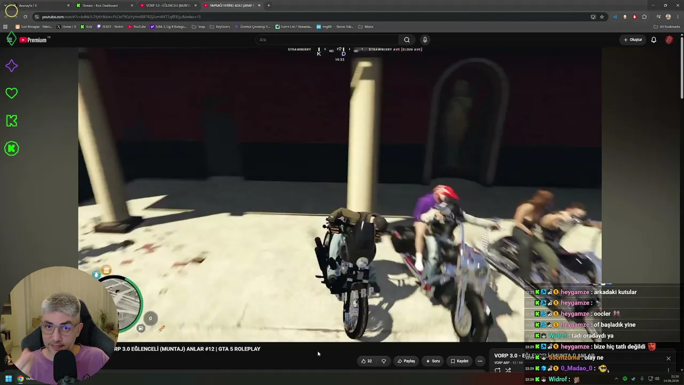Dislike the video with the thumbs-down icon
684x385 pixels.
tap(384, 361)
